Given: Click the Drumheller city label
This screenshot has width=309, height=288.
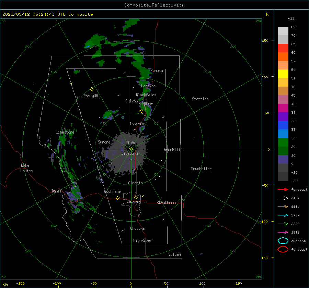Looking at the screenshot, I should (x=201, y=169).
